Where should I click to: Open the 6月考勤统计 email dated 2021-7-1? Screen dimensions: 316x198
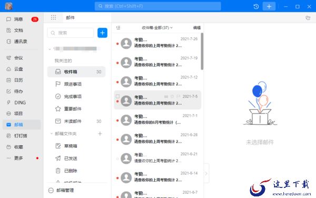(157, 120)
